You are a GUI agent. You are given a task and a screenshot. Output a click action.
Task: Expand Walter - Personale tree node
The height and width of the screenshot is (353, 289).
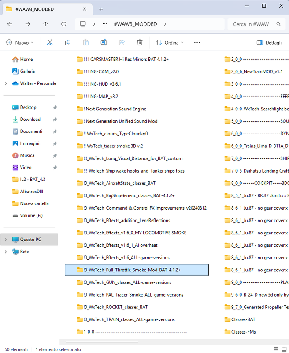[6, 83]
